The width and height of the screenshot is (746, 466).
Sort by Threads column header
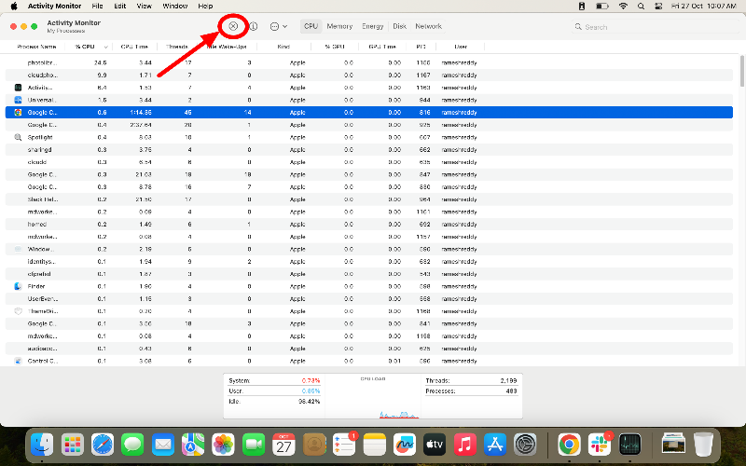coord(177,47)
